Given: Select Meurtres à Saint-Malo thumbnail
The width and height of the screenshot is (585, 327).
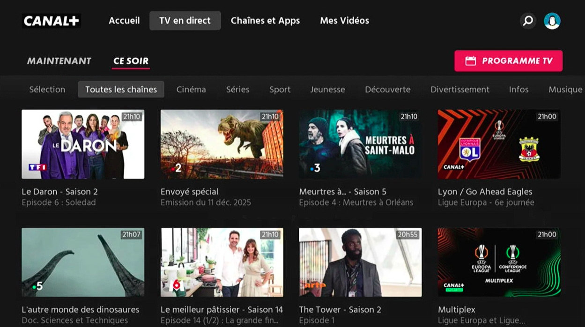Looking at the screenshot, I should click(360, 144).
